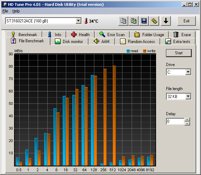
Task: Expand the File length 32 KB dropdown
Action: pos(188,96)
